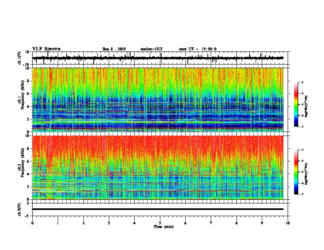The image size is (324, 250).
Task: Click time axis tick label 1
Action: pyautogui.click(x=58, y=223)
